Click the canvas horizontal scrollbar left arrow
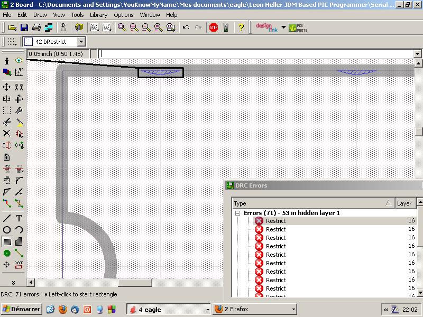Screen dimensions: 423x317 click(x=31, y=283)
